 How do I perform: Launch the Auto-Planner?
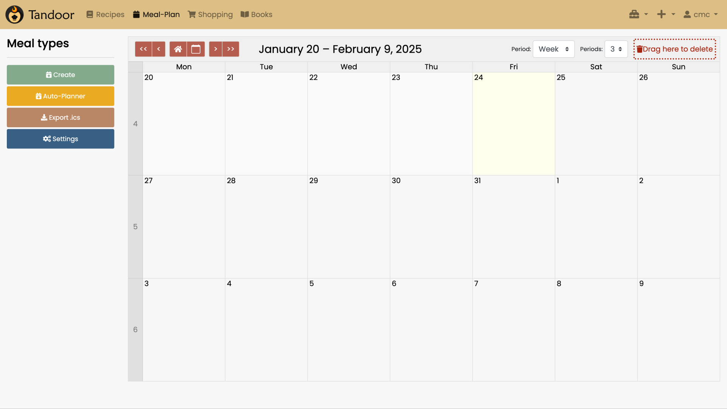point(60,96)
